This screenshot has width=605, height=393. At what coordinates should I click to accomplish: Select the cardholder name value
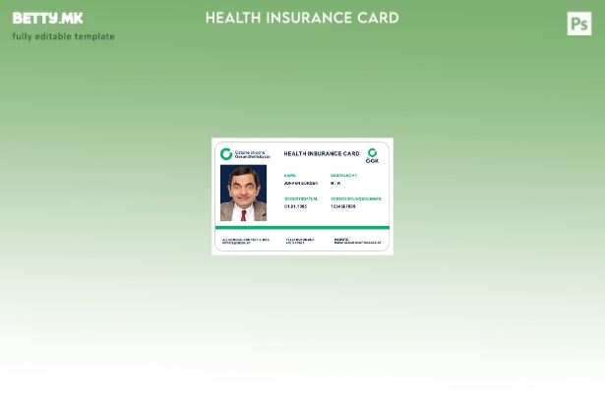tap(300, 183)
